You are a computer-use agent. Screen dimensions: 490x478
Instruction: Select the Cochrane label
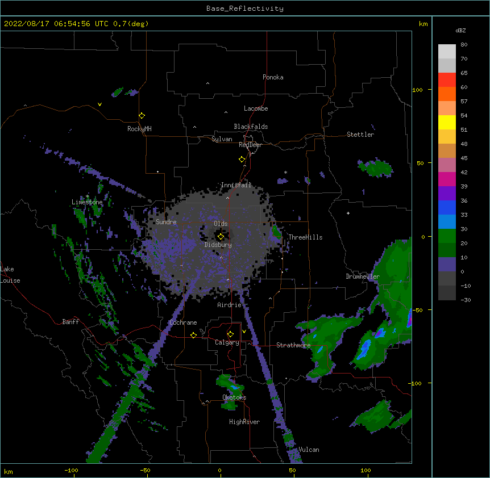[x=183, y=322]
